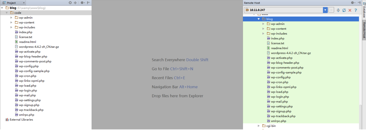
Task: Select index.php in the Project tree
Action: pyautogui.click(x=26, y=32)
